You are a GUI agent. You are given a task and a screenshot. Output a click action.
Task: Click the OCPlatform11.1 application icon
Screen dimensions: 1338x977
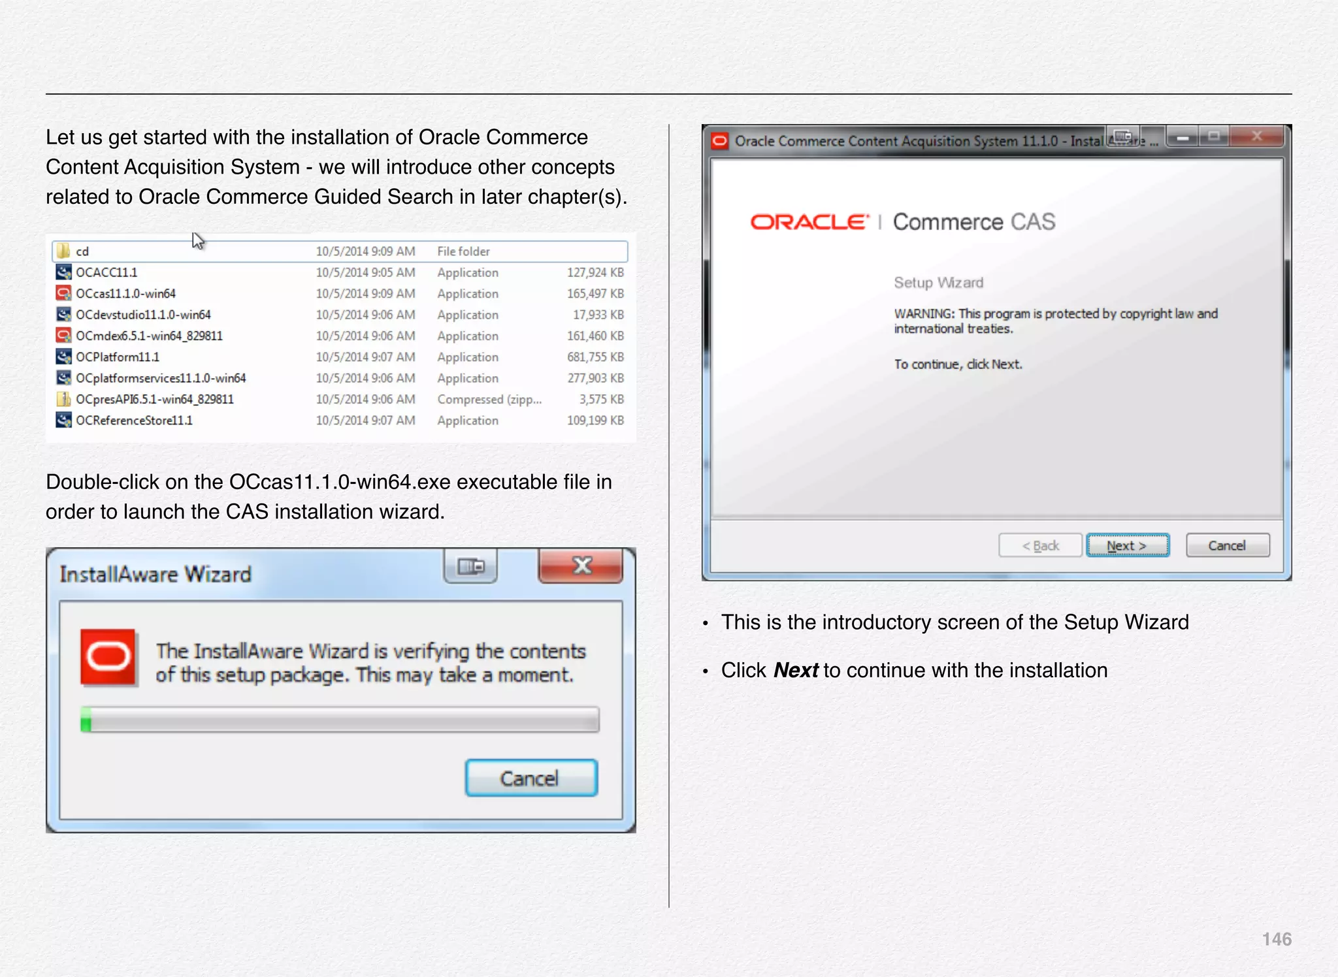[63, 357]
